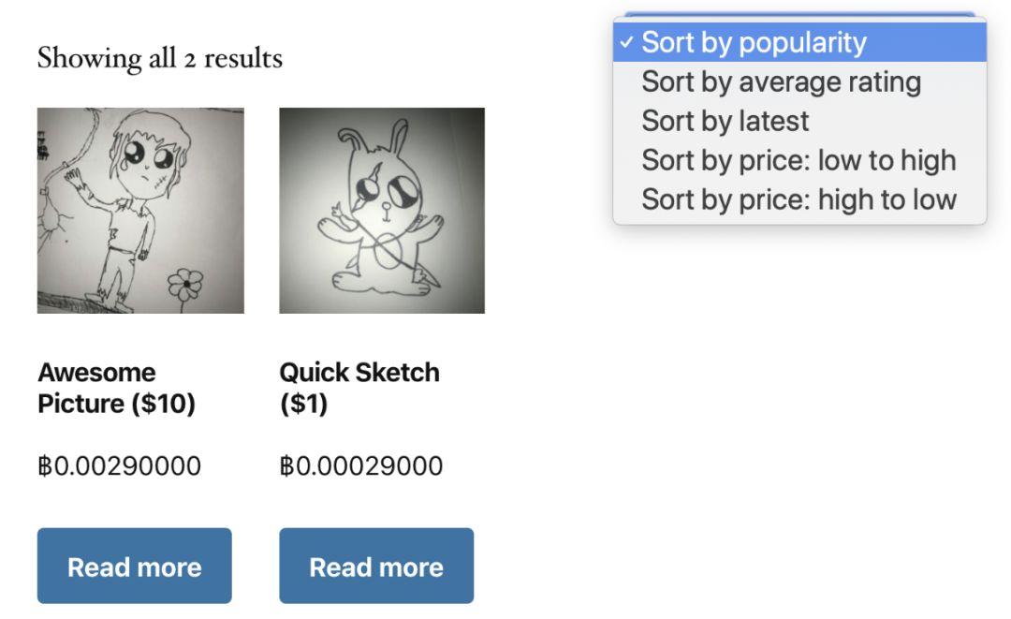
Task: Click the flower in Awesome Picture drawing
Action: point(185,285)
